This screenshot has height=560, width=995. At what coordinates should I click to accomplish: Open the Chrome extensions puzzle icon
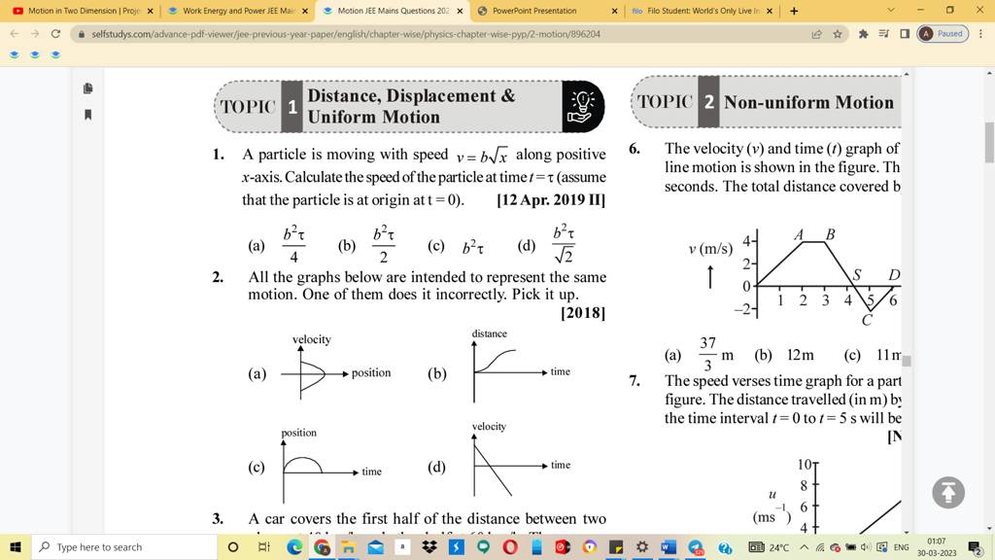pyautogui.click(x=863, y=33)
